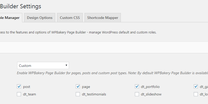Click the 'dt_portfolio' label text
This screenshot has width=208, height=104.
152,87
